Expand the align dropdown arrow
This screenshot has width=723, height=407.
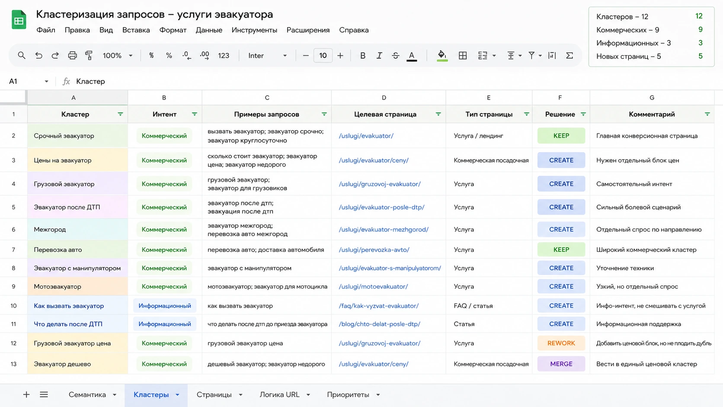[520, 55]
